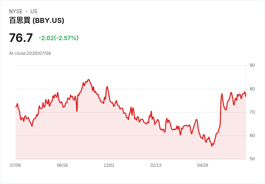
Task: Click the latest data point at chart's right end
Action: (x=246, y=96)
